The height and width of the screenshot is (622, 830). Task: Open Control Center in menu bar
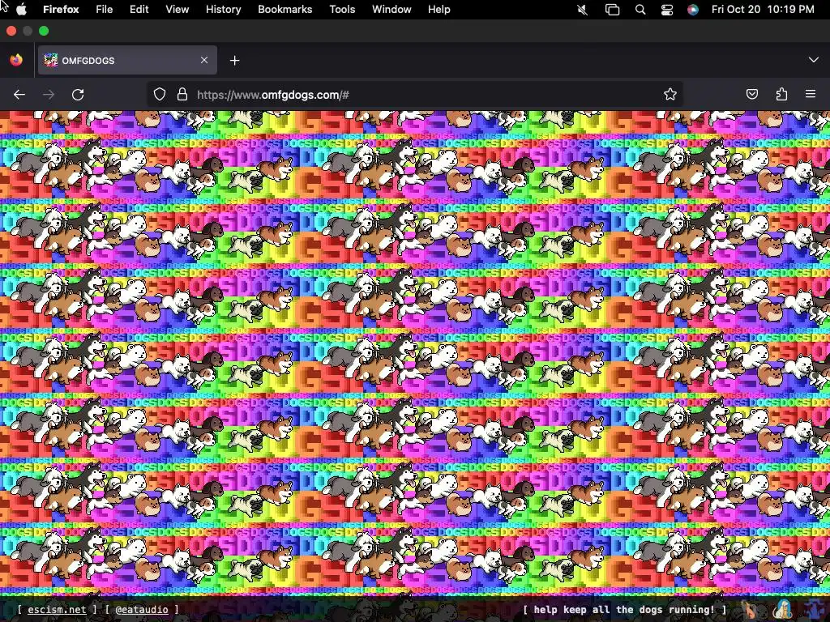click(667, 10)
